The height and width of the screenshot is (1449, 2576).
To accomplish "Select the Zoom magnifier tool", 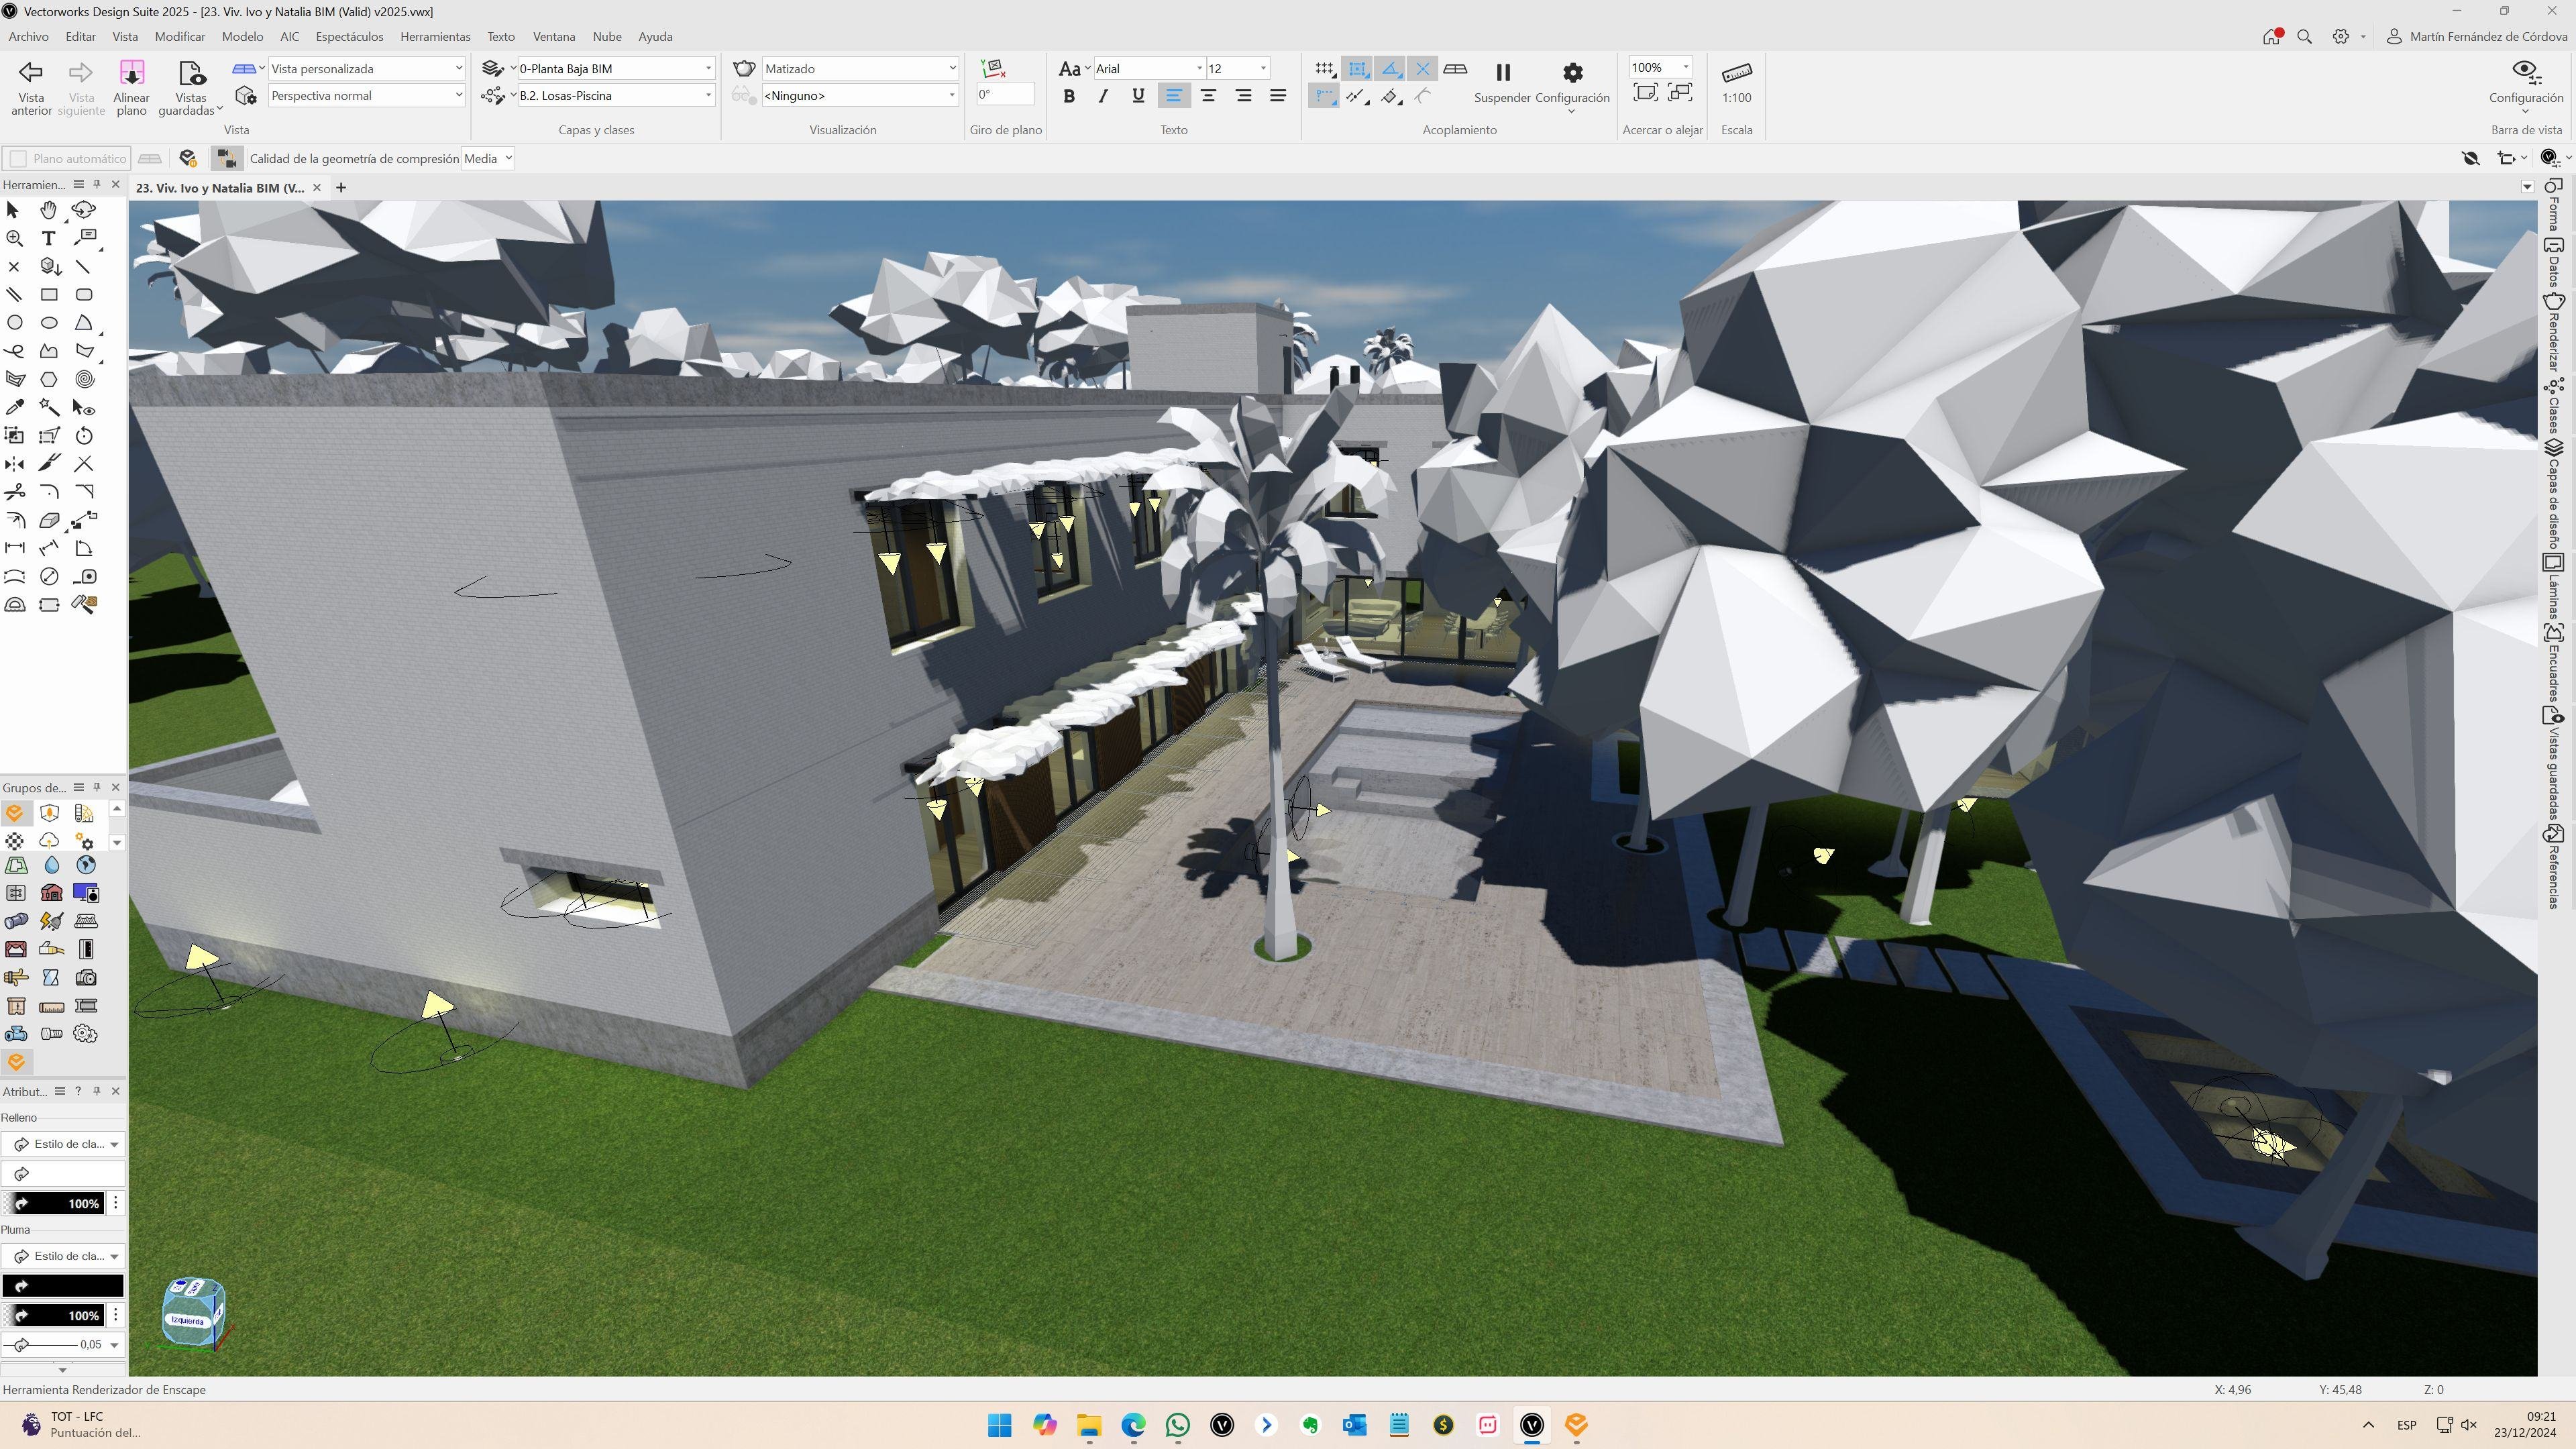I will pos(14,239).
